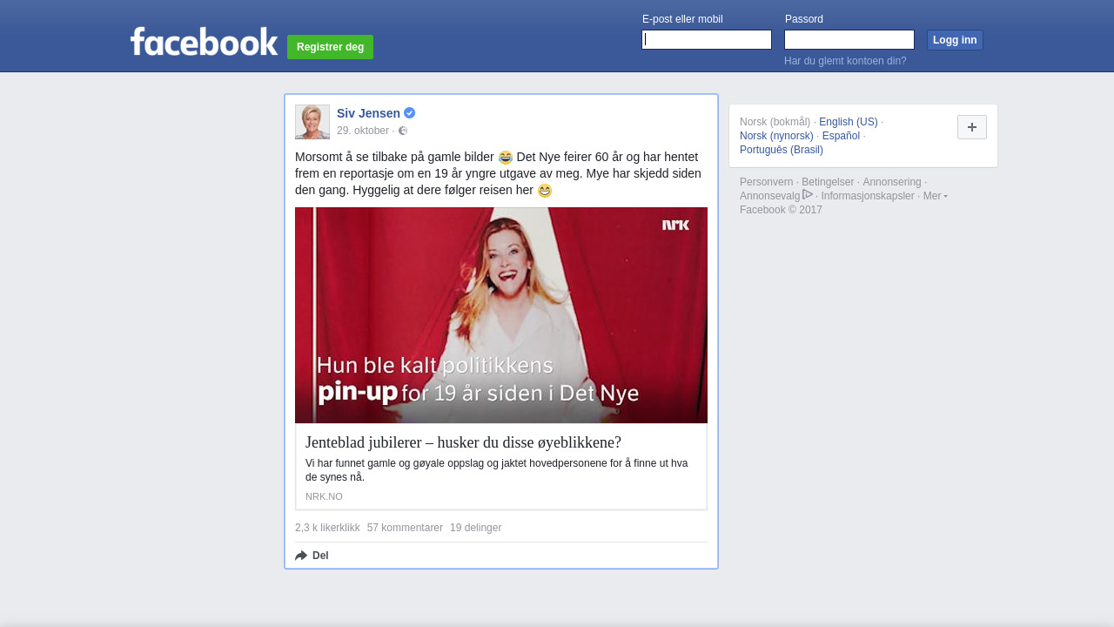Click the Logg inn button
This screenshot has width=1114, height=627.
955,40
